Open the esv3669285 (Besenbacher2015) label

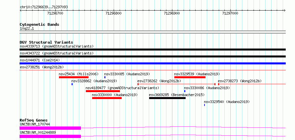point(177,95)
